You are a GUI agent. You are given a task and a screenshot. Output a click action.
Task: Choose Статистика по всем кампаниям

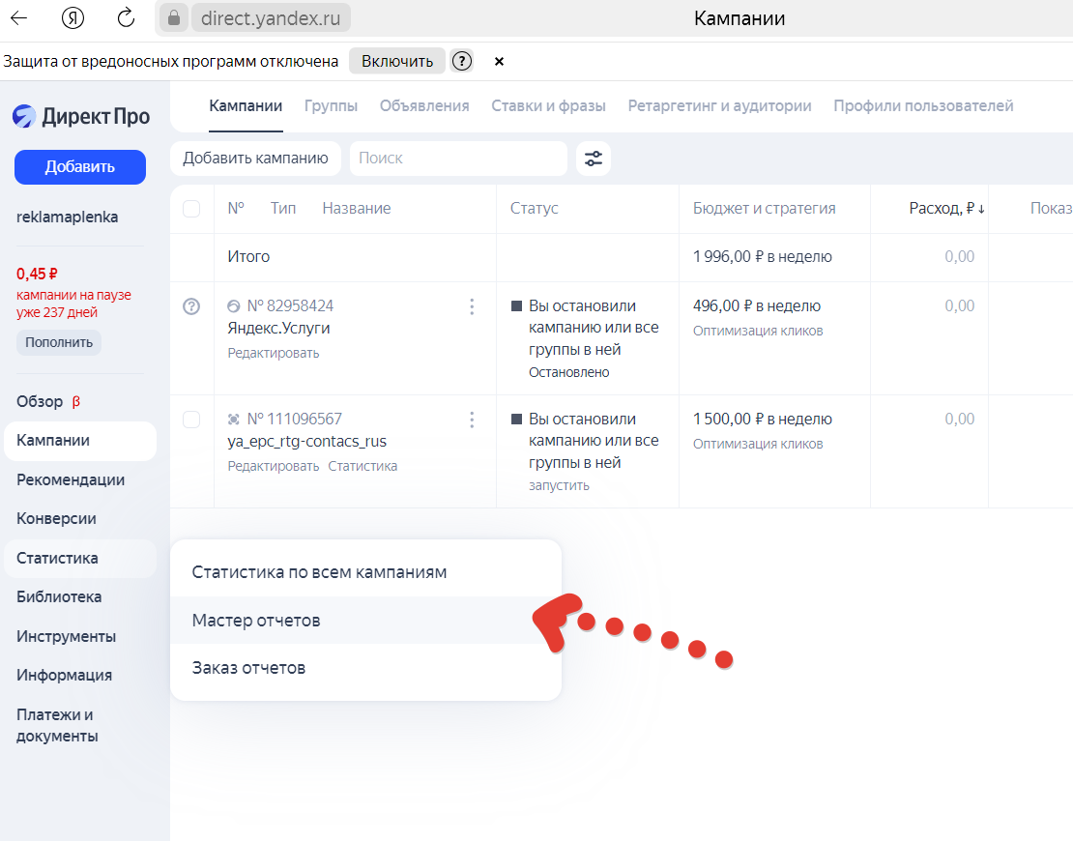[x=365, y=572]
